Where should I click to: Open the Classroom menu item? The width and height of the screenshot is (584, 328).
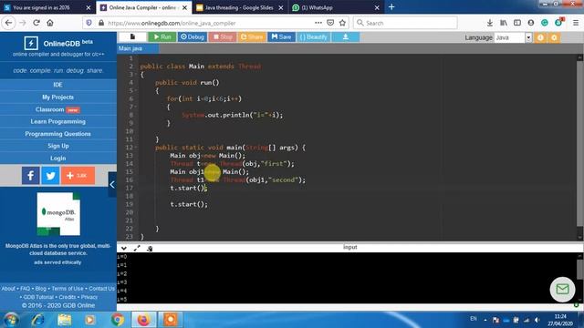58,109
